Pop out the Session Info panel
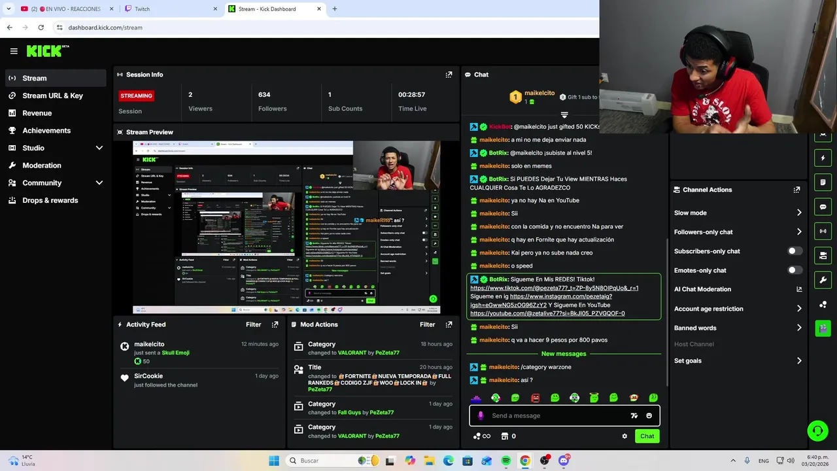 pyautogui.click(x=449, y=75)
